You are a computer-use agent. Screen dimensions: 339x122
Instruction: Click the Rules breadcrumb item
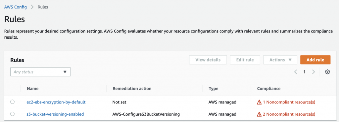(x=43, y=7)
